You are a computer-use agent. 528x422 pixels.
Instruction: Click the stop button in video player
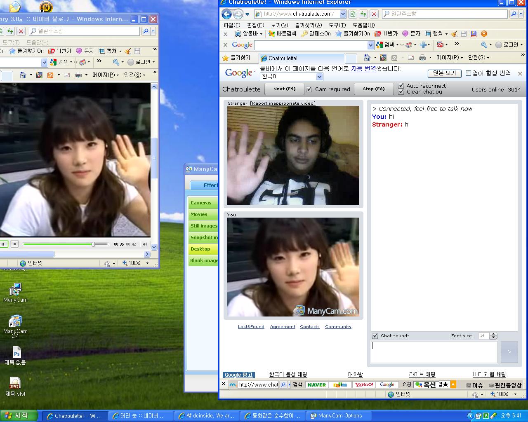coord(14,244)
